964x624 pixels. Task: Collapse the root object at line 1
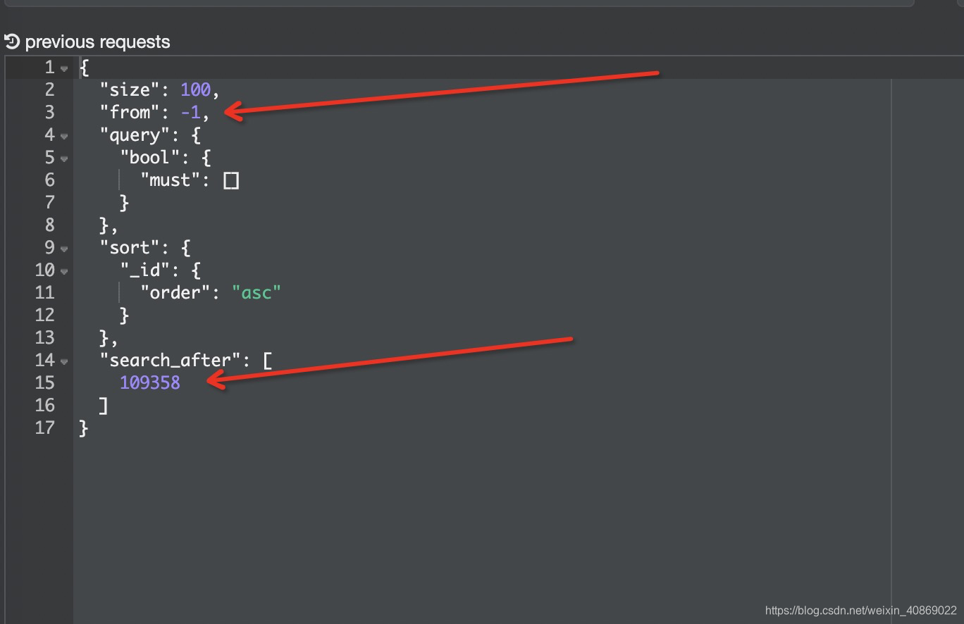64,68
